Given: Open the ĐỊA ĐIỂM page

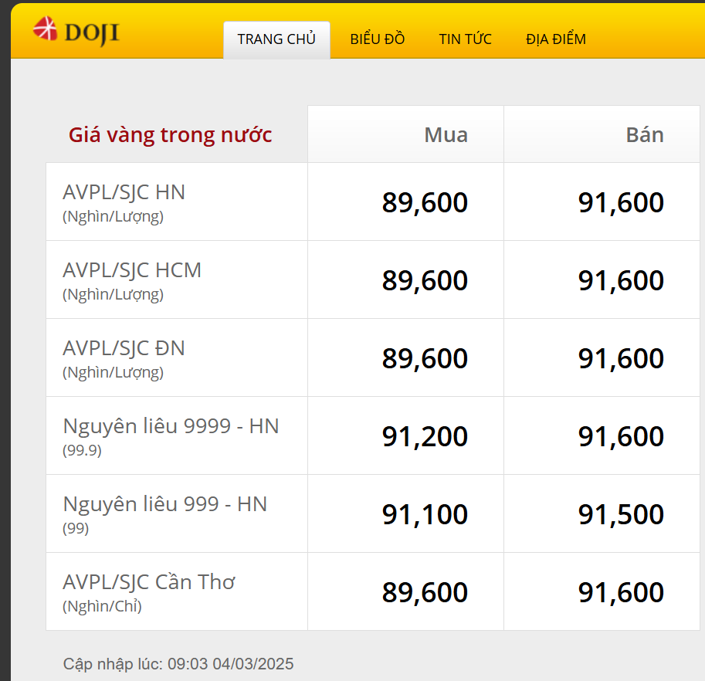Looking at the screenshot, I should [555, 39].
